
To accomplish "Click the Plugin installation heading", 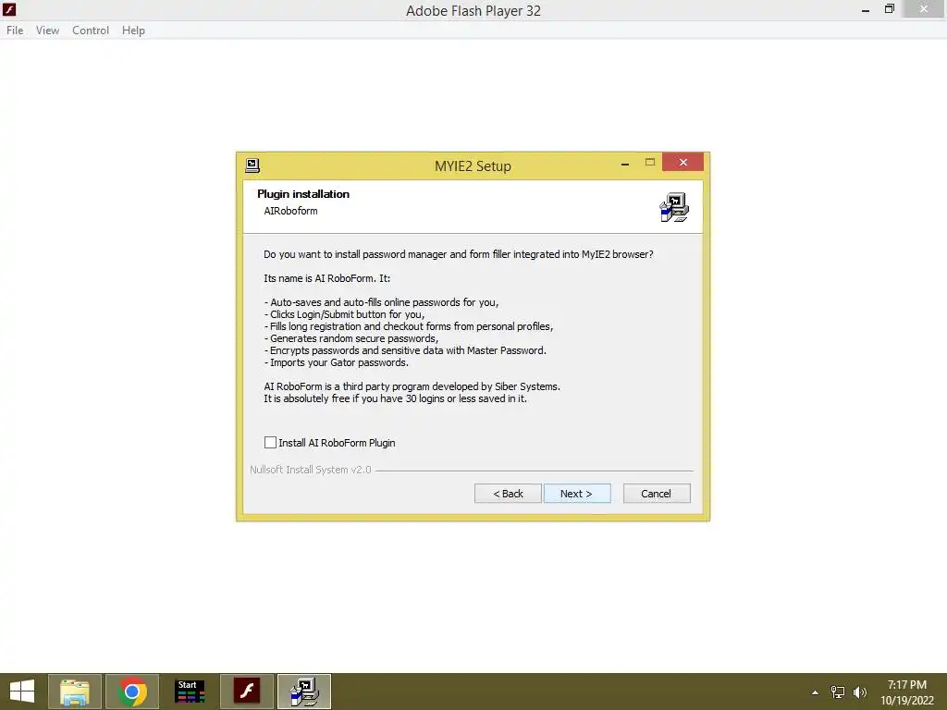I will tap(303, 194).
